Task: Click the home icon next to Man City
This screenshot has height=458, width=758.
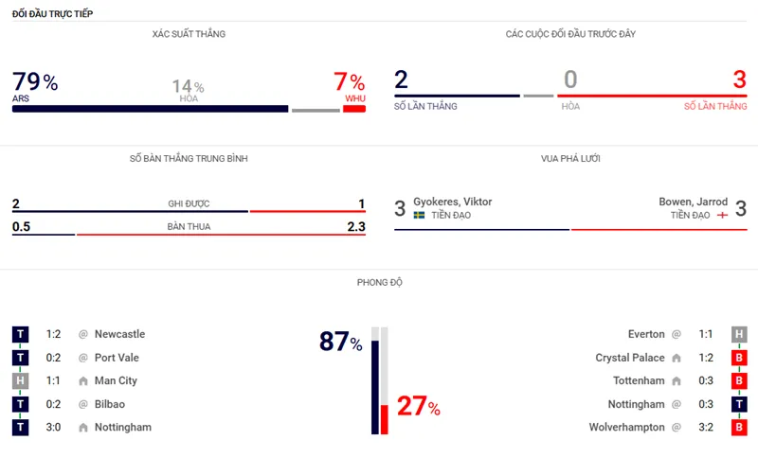Action: (x=83, y=381)
